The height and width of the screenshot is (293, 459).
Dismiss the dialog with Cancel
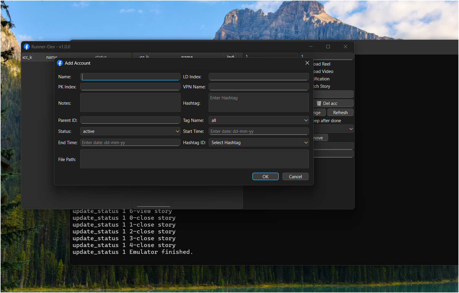tap(295, 176)
